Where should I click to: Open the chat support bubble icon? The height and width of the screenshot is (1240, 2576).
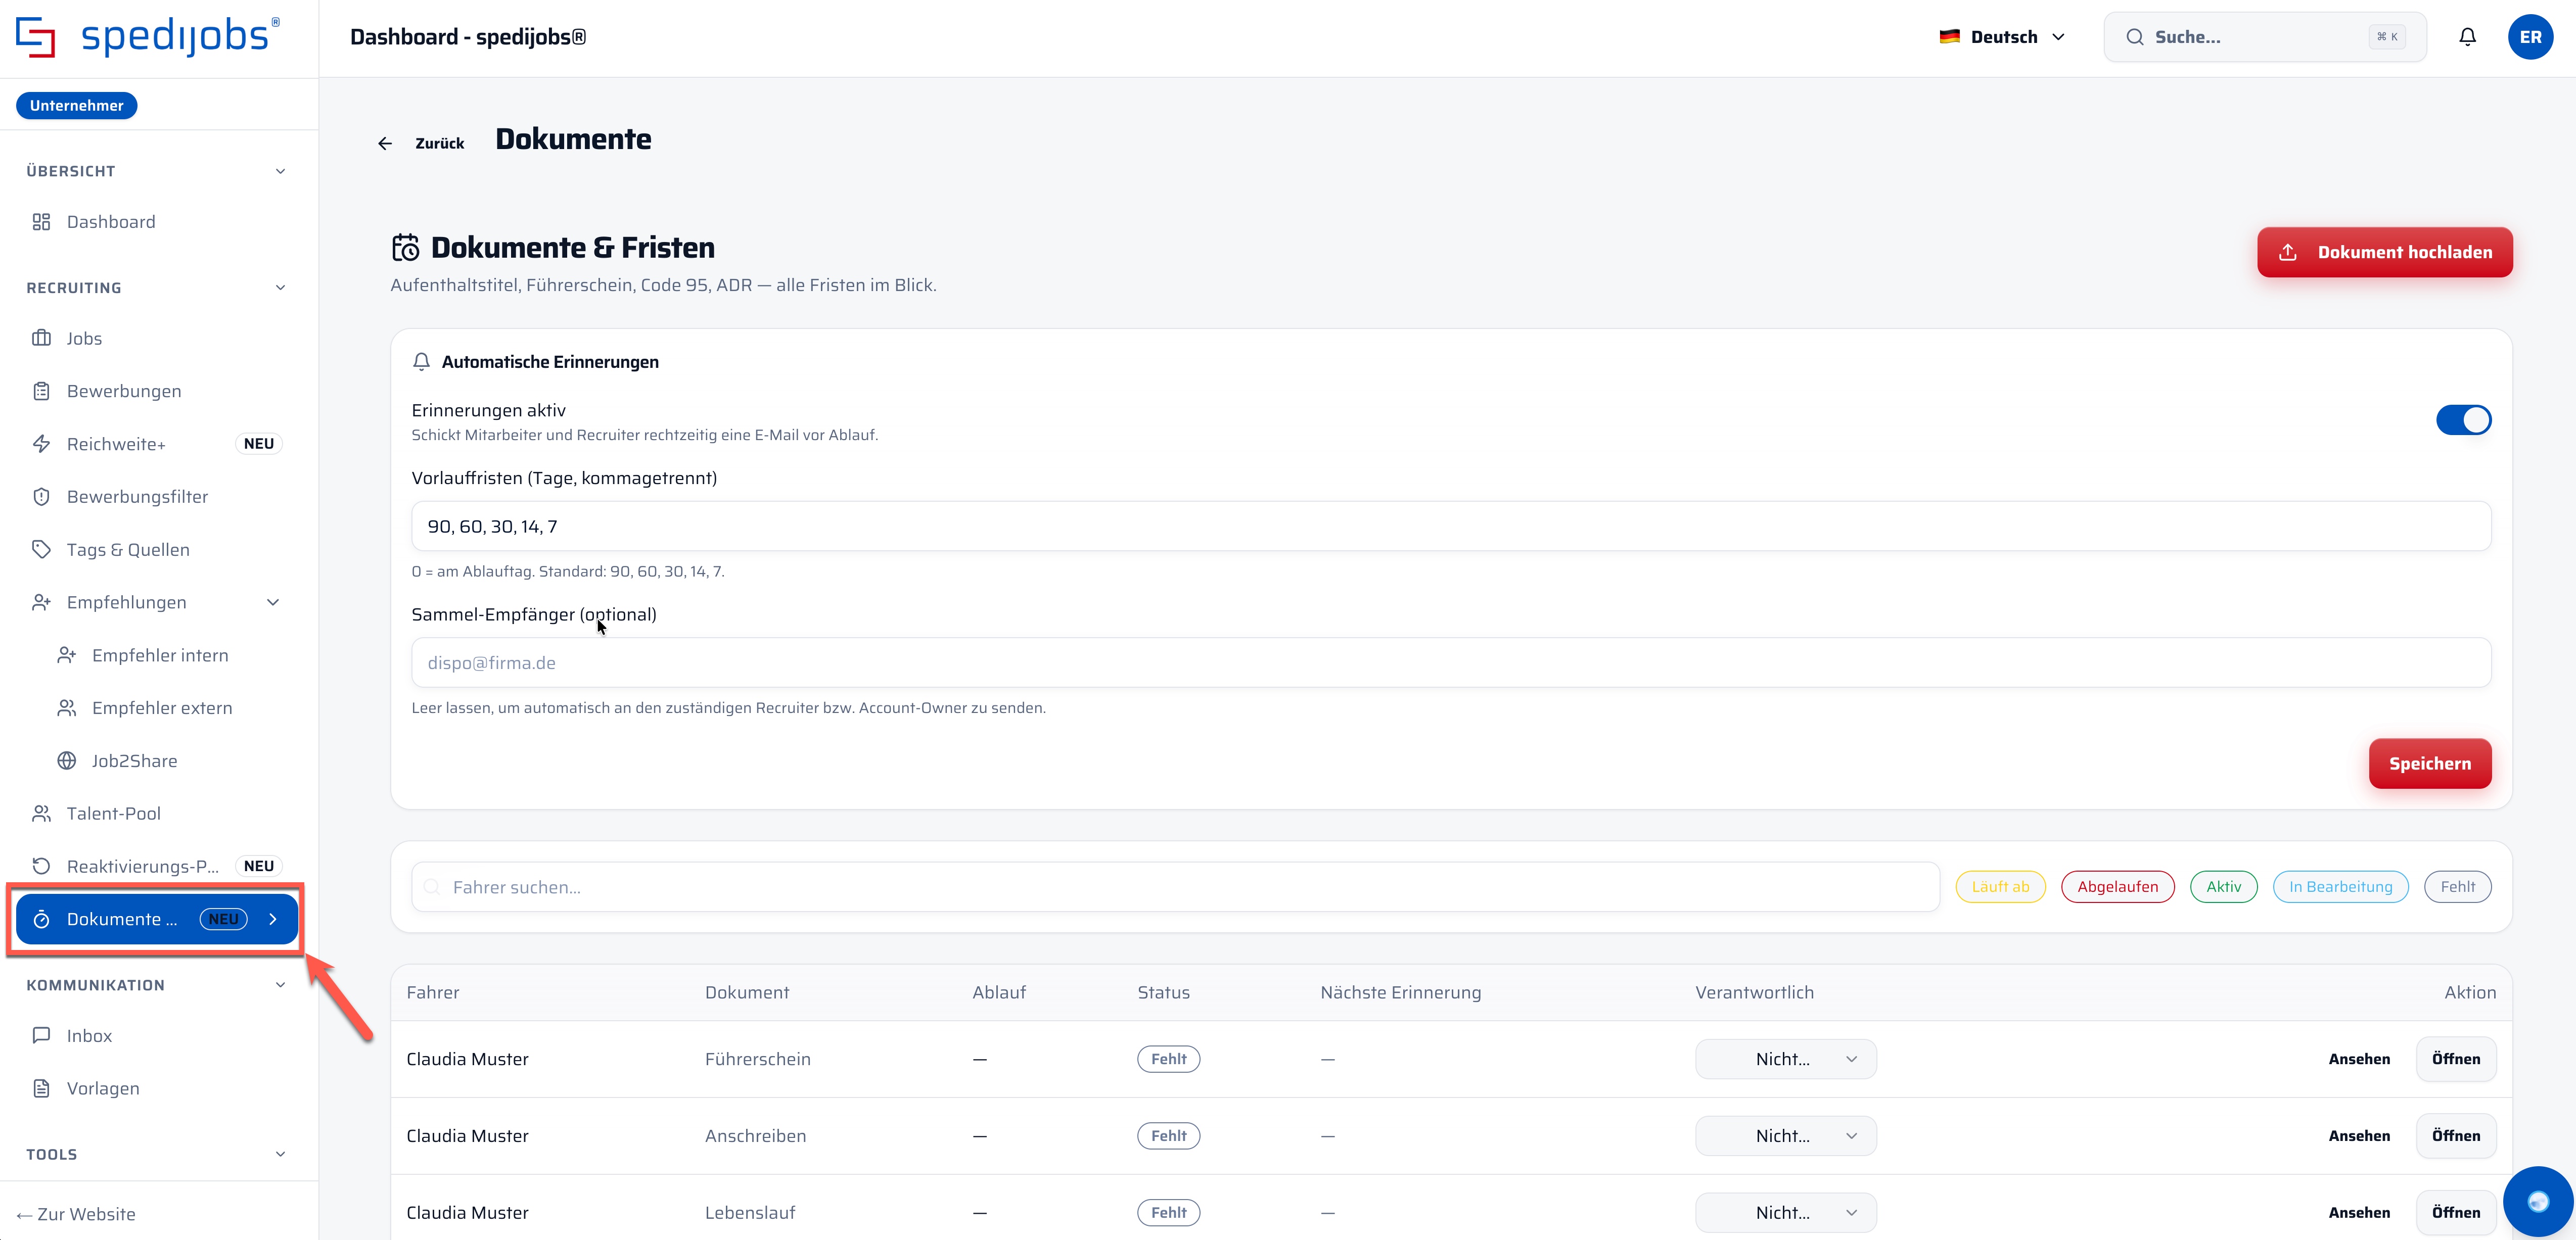click(2538, 1201)
